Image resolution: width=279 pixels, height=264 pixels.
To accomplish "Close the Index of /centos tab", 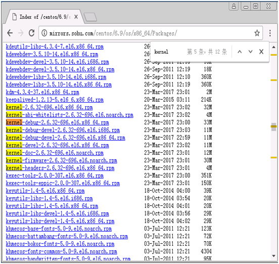I will coord(76,17).
